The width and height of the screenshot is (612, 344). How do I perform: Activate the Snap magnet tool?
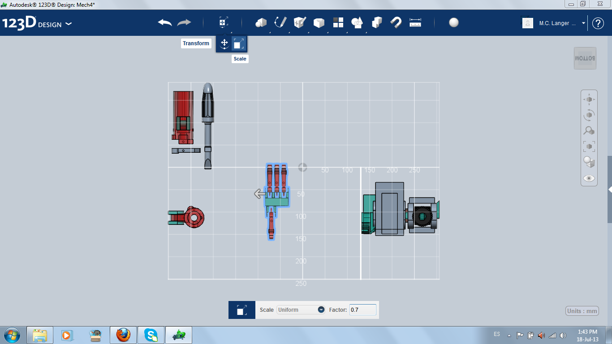tap(396, 22)
